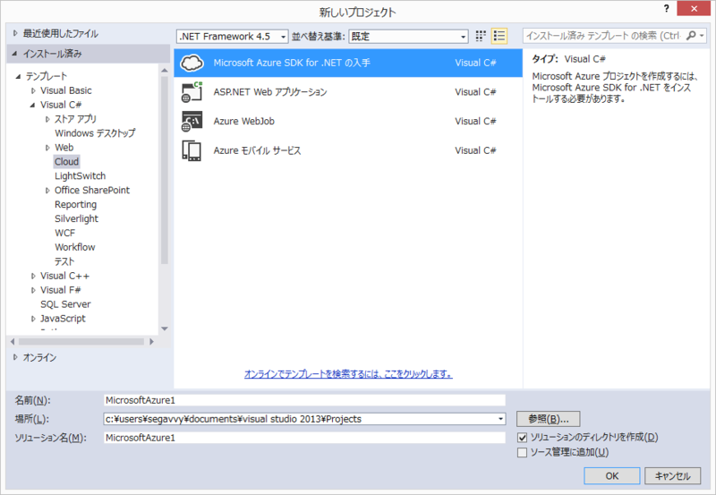The image size is (716, 495).
Task: Close the 新しいプロジェクト dialog
Action: pos(694,9)
